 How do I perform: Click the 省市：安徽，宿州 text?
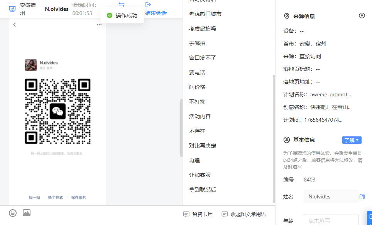click(304, 44)
